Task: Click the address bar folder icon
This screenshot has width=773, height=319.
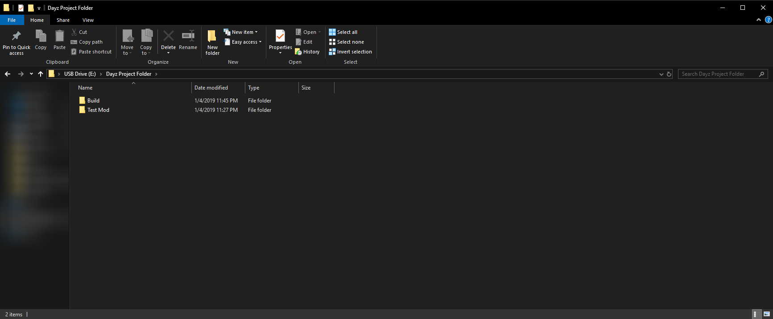Action: (x=51, y=74)
